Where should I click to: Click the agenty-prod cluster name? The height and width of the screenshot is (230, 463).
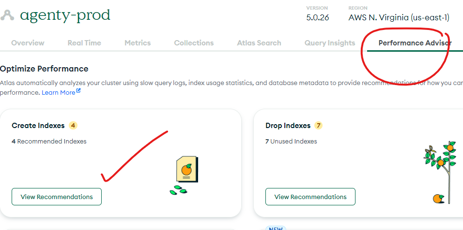click(x=65, y=15)
